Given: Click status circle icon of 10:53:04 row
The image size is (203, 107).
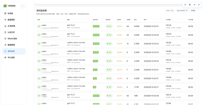Looking at the screenshot, I should tap(39, 35).
